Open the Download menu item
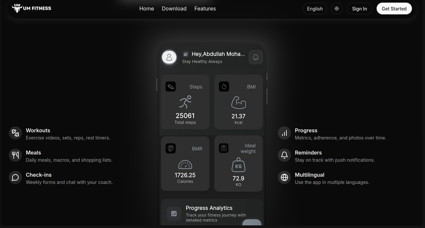The width and height of the screenshot is (425, 228). [174, 9]
